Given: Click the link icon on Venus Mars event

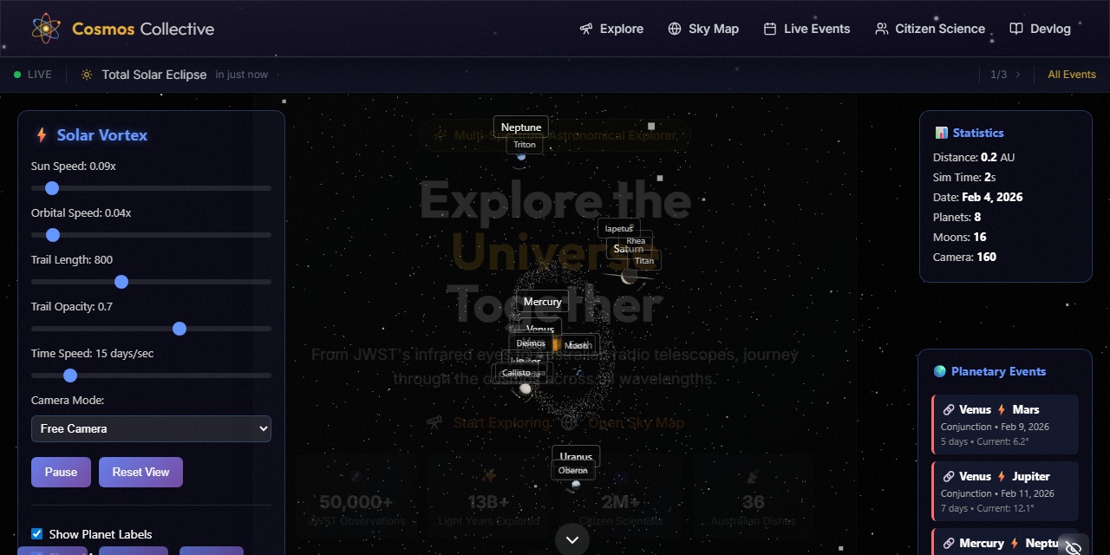Looking at the screenshot, I should (949, 409).
